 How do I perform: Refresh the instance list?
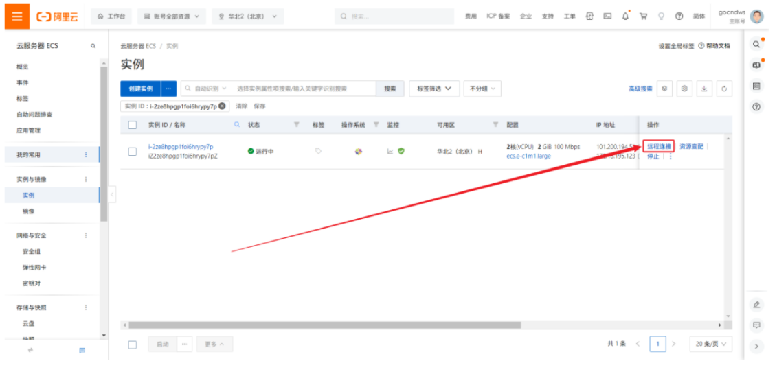[724, 89]
